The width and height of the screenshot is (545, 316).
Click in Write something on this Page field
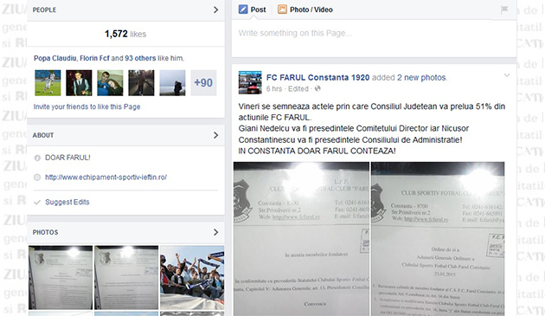point(374,38)
